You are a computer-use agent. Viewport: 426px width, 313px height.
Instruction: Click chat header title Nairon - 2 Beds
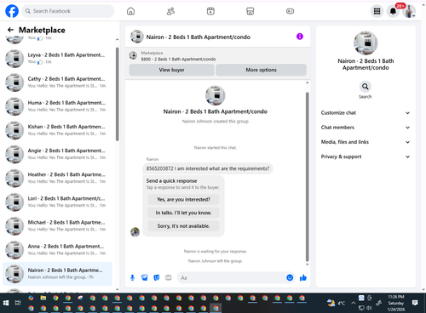199,37
